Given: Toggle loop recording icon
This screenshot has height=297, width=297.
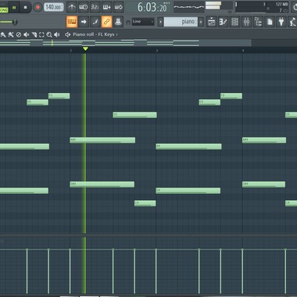Looking at the screenshot, I should [x=119, y=7].
